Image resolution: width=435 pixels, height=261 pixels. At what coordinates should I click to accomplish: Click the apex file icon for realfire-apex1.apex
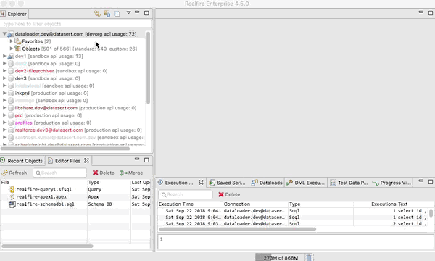12,196
